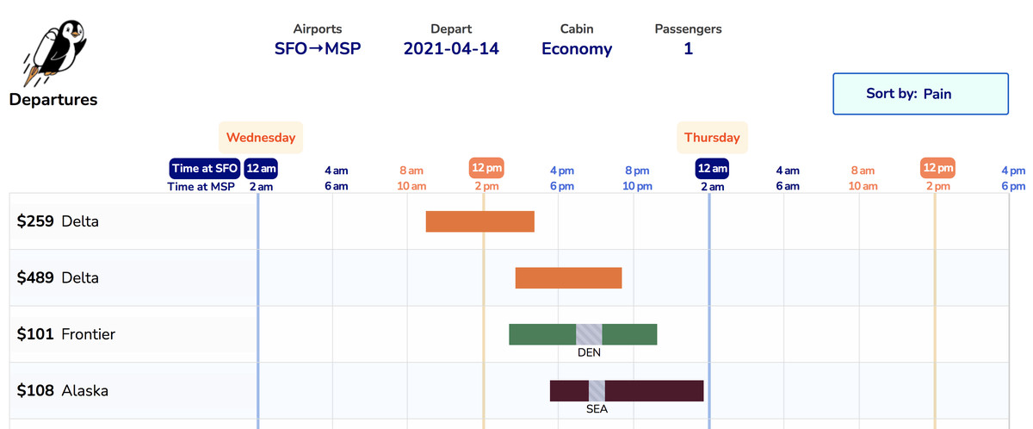
Task: Edit the departure date 2021-04-14
Action: [x=451, y=49]
